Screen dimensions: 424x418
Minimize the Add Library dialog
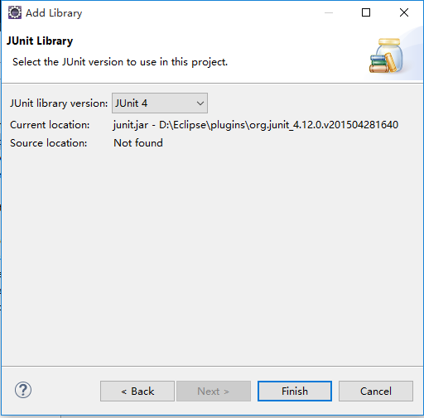(329, 12)
